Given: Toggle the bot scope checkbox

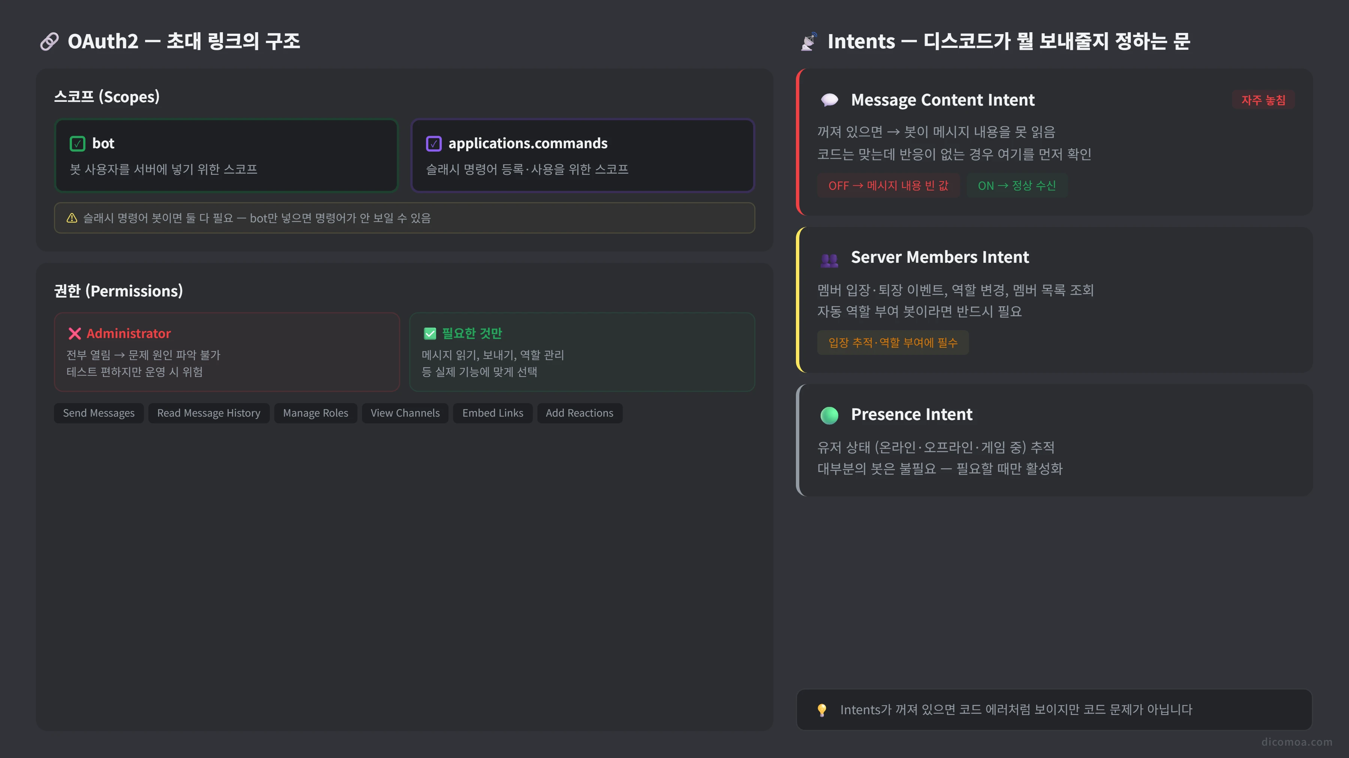Looking at the screenshot, I should tap(77, 143).
